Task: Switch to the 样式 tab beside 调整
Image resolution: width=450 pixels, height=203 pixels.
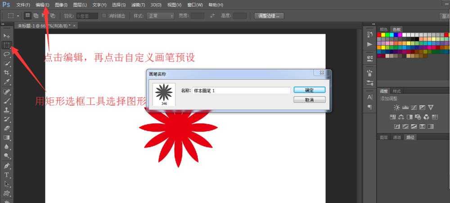Action: coord(396,91)
